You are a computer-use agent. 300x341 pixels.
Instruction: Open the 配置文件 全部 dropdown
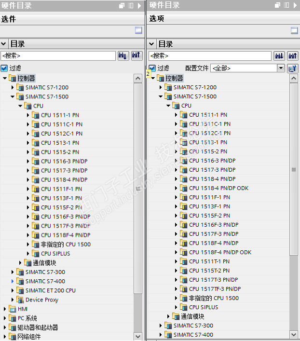point(281,68)
